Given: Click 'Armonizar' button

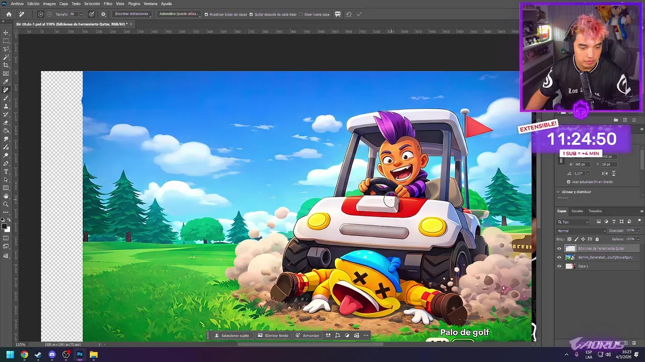Looking at the screenshot, I should pos(307,335).
